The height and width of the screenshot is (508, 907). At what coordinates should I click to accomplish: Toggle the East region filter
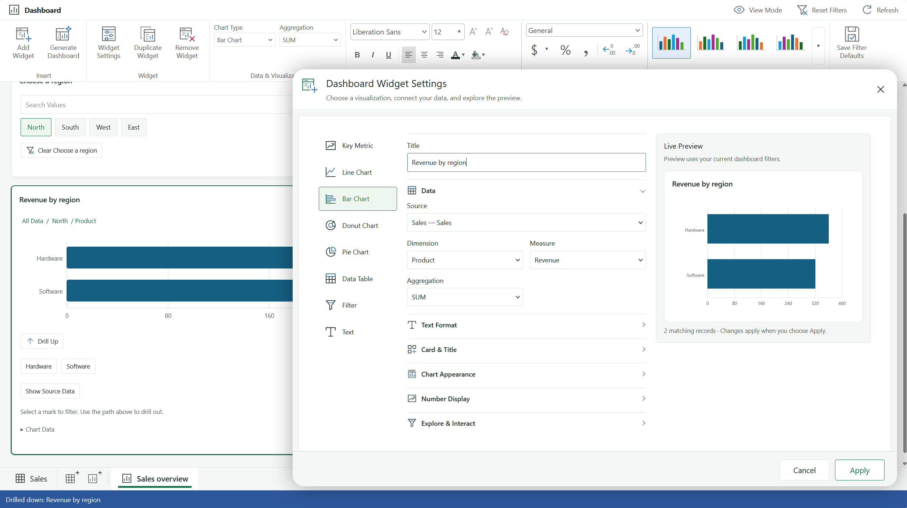[x=134, y=127]
